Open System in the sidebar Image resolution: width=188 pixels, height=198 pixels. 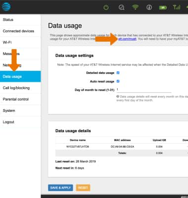click(20, 110)
